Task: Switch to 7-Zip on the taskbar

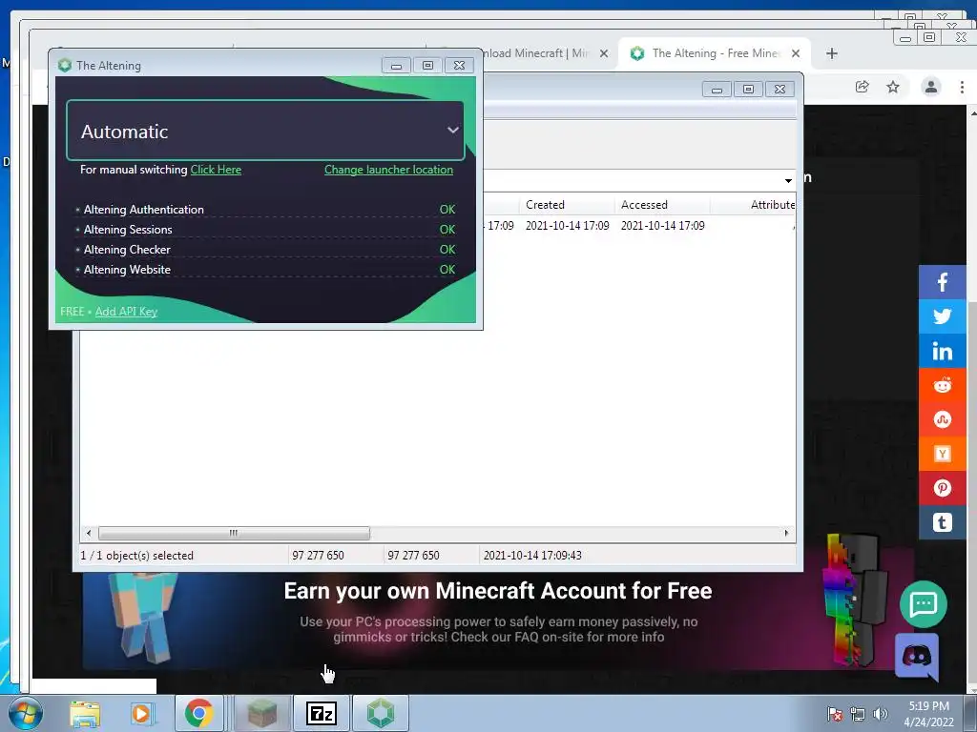Action: tap(322, 713)
